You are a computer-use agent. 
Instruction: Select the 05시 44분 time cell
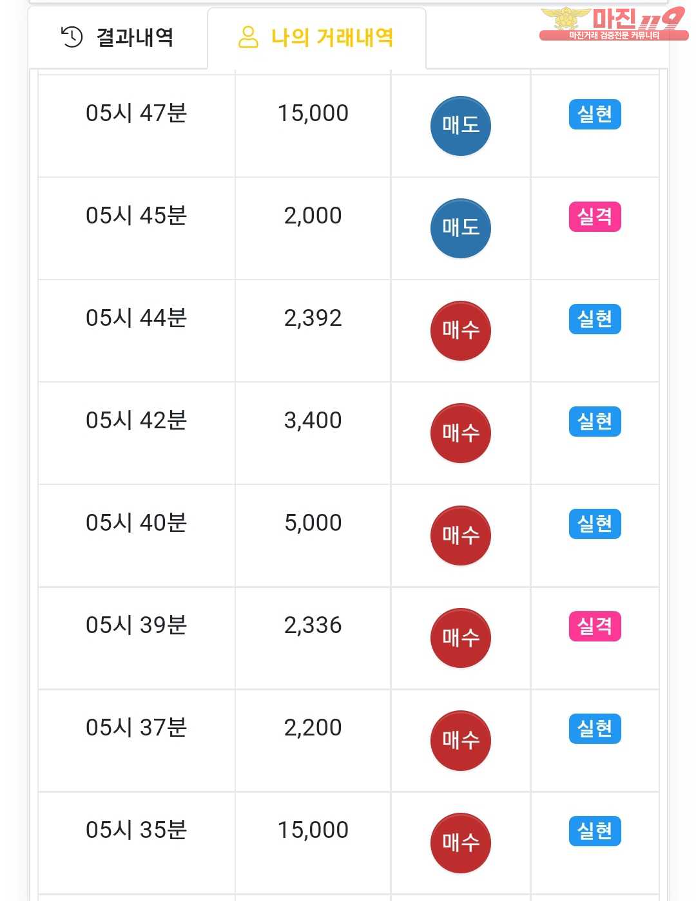pos(137,330)
